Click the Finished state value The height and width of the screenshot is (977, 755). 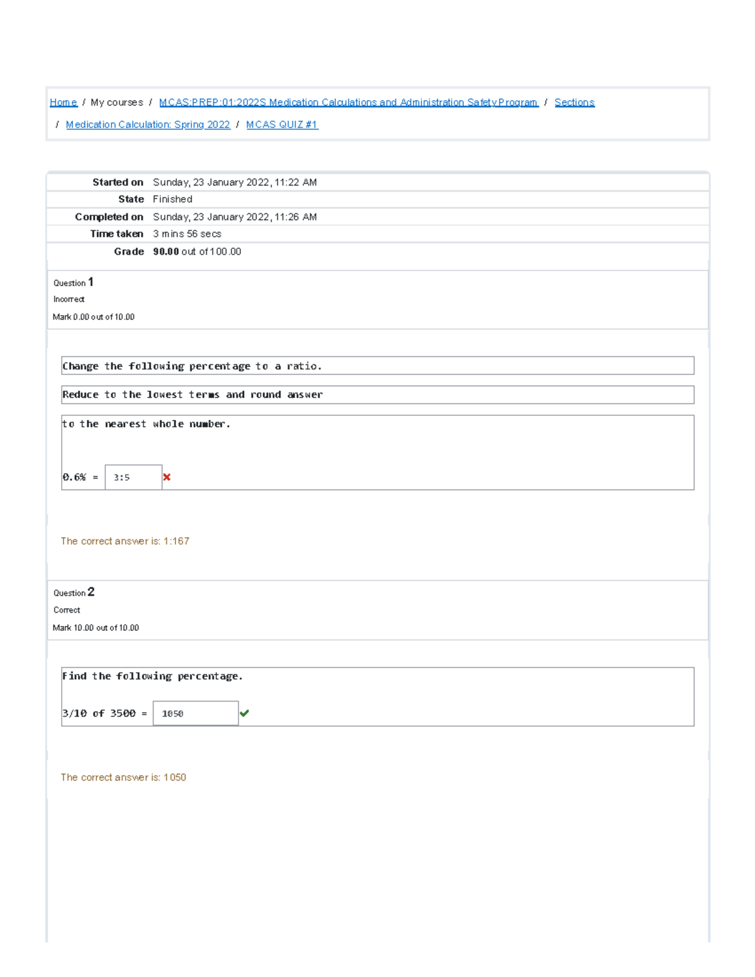click(x=172, y=199)
